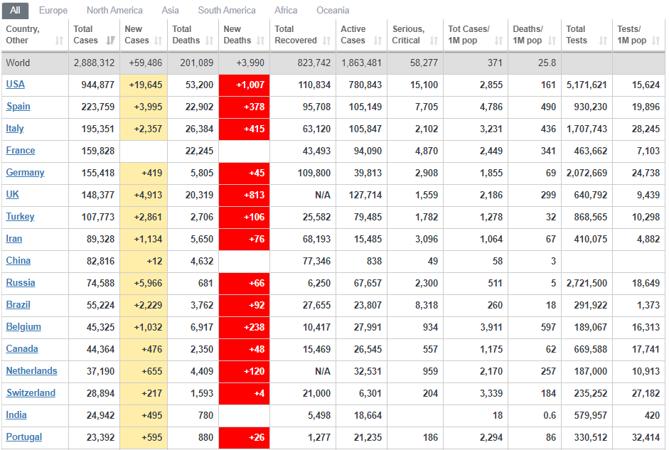Follow the Switzerland link

coord(31,393)
